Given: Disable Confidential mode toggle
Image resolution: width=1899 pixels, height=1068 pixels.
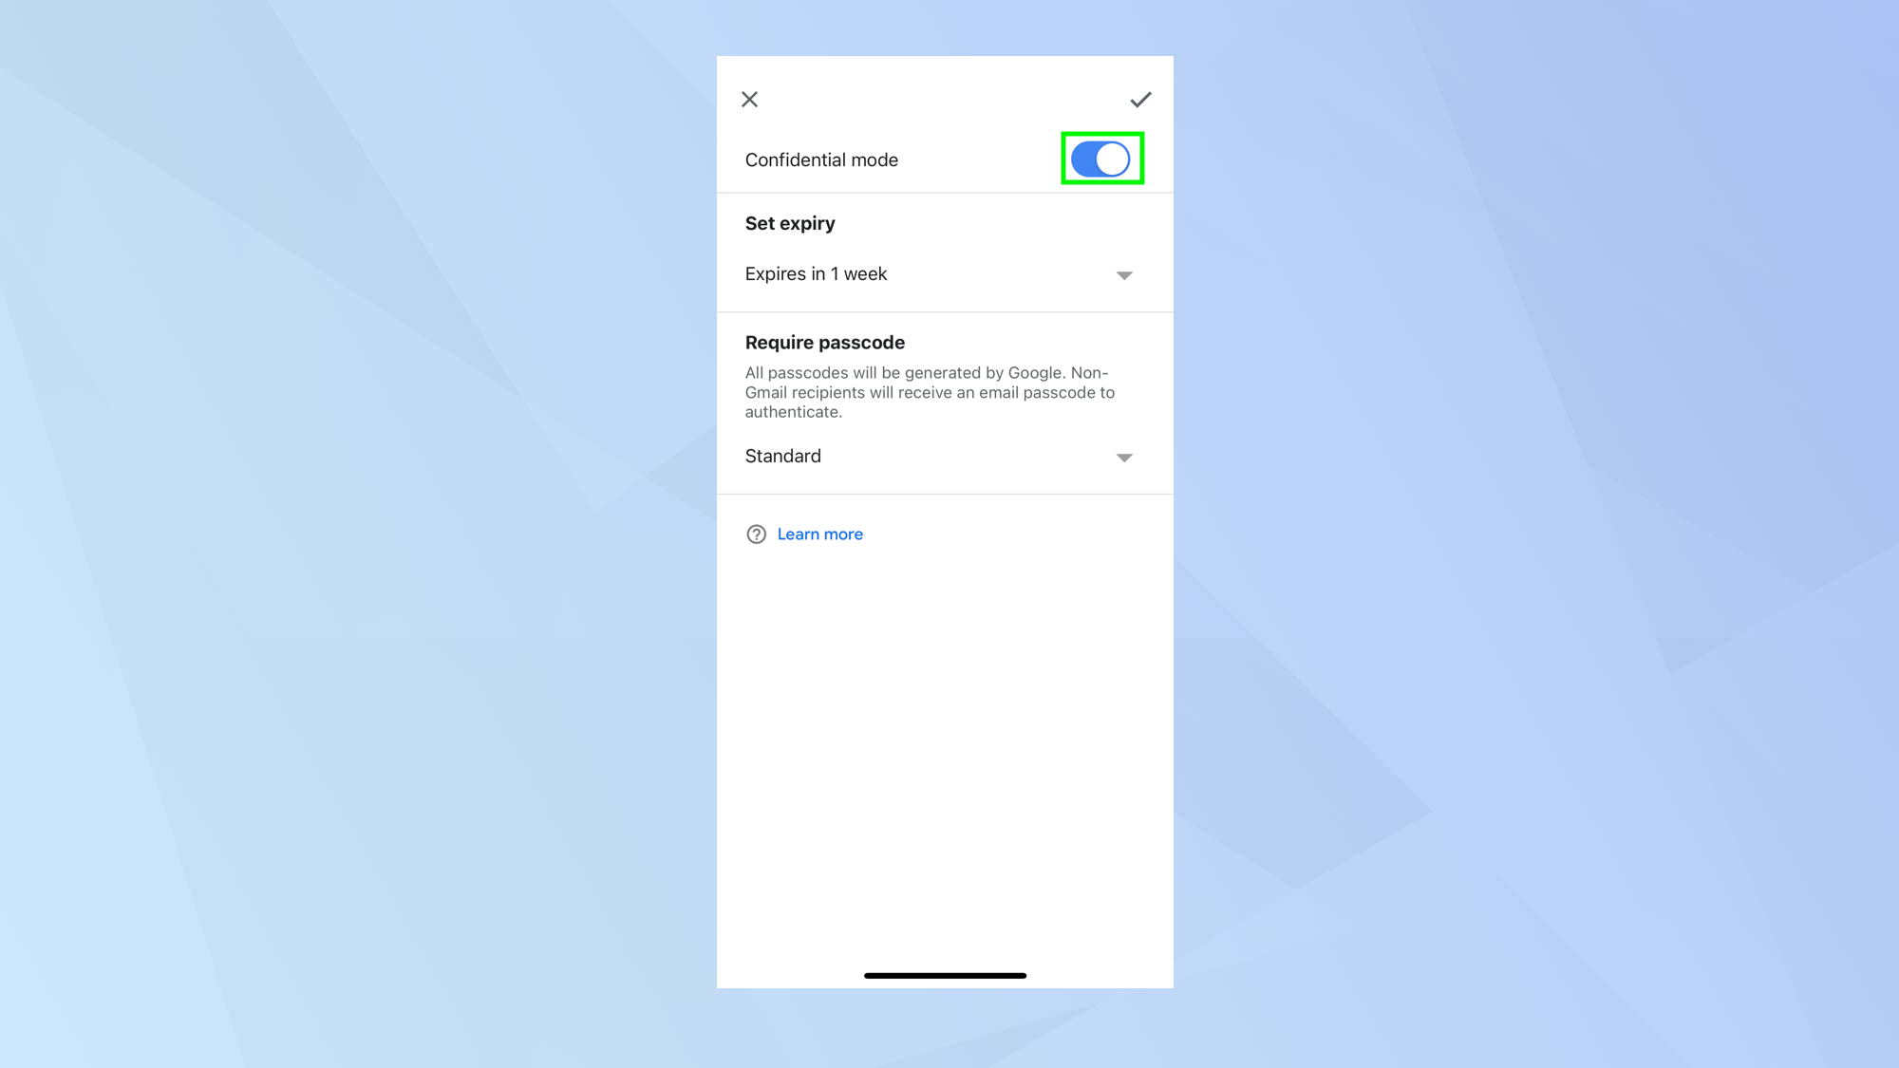Looking at the screenshot, I should pos(1100,158).
